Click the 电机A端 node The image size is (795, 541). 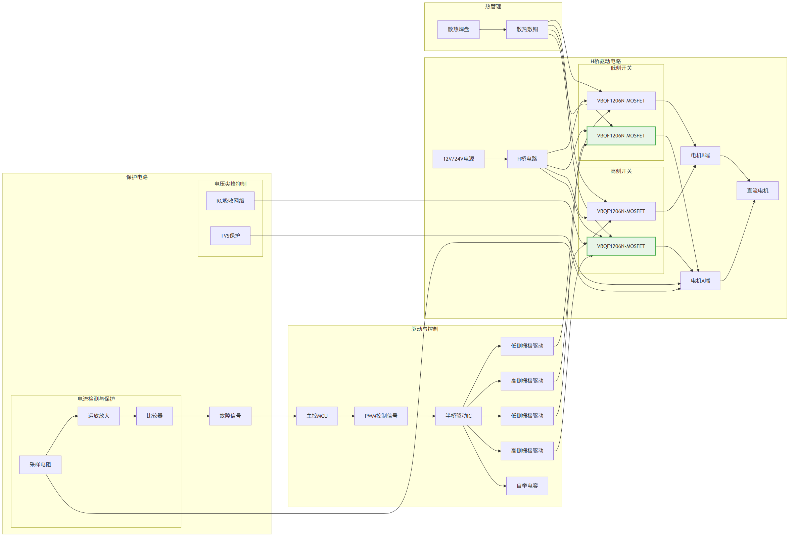pyautogui.click(x=700, y=281)
